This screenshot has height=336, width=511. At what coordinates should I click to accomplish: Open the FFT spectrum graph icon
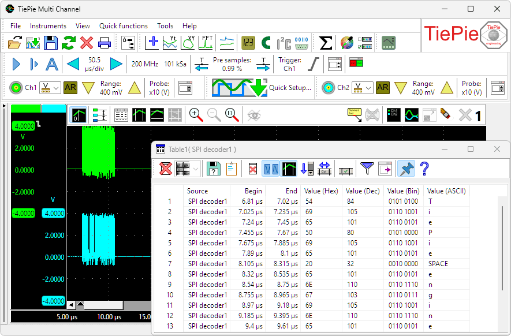click(206, 43)
